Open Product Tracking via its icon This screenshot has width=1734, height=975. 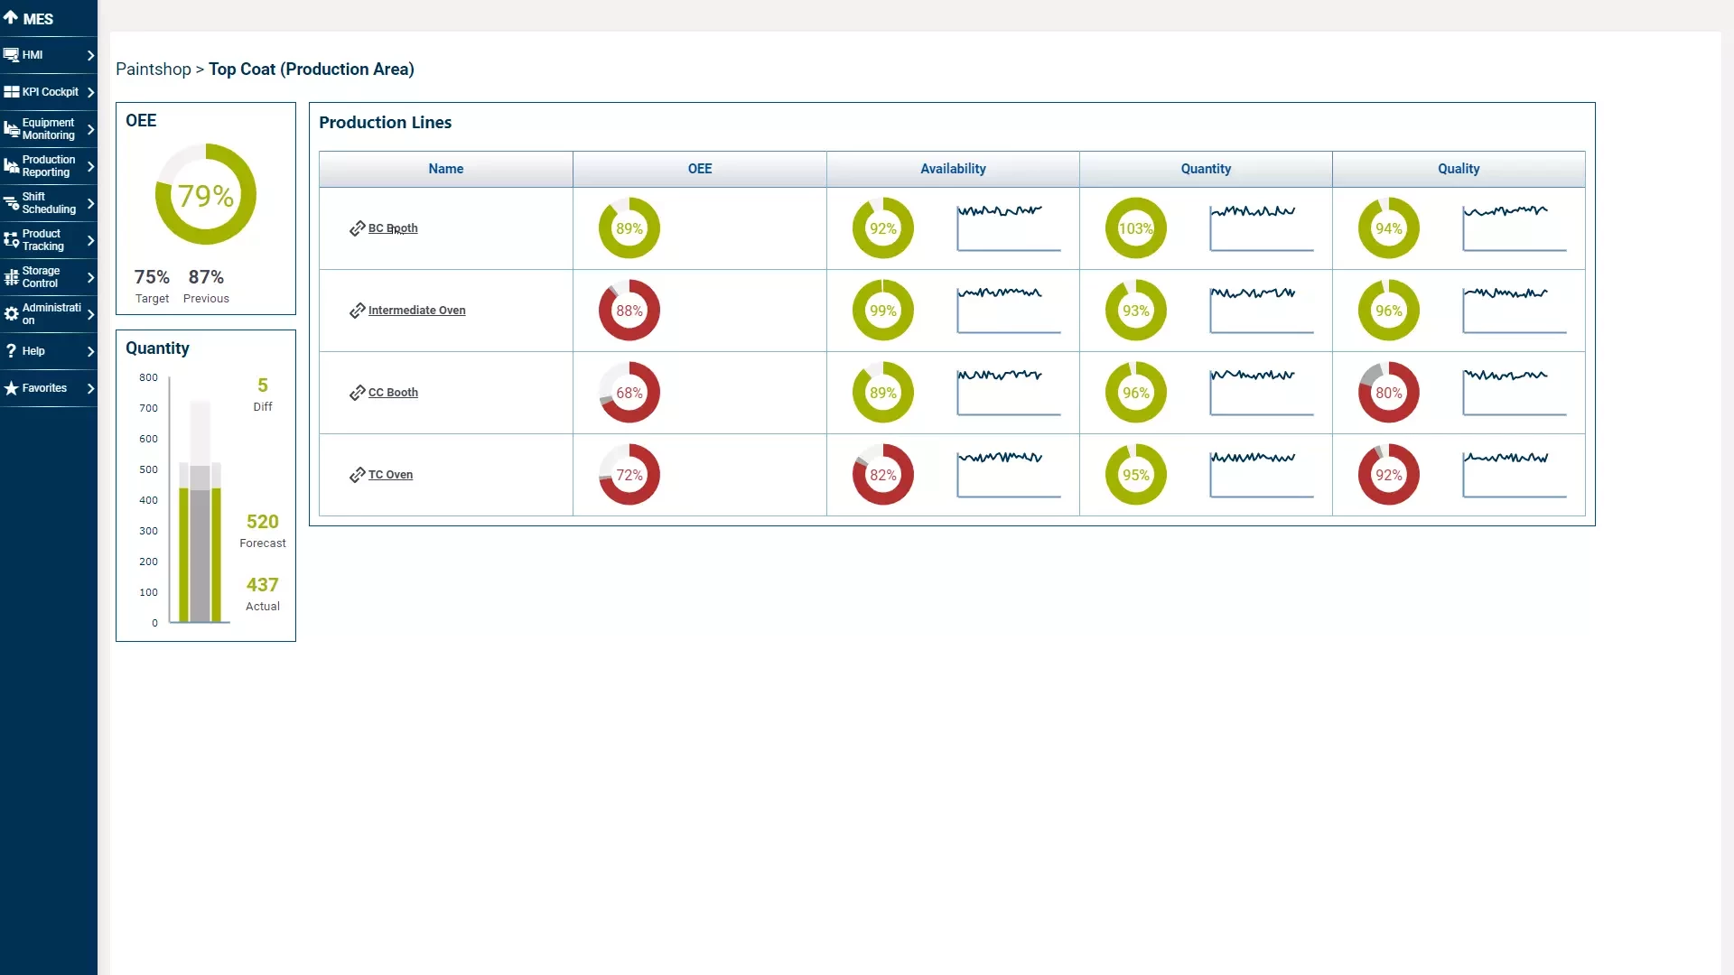pyautogui.click(x=10, y=240)
